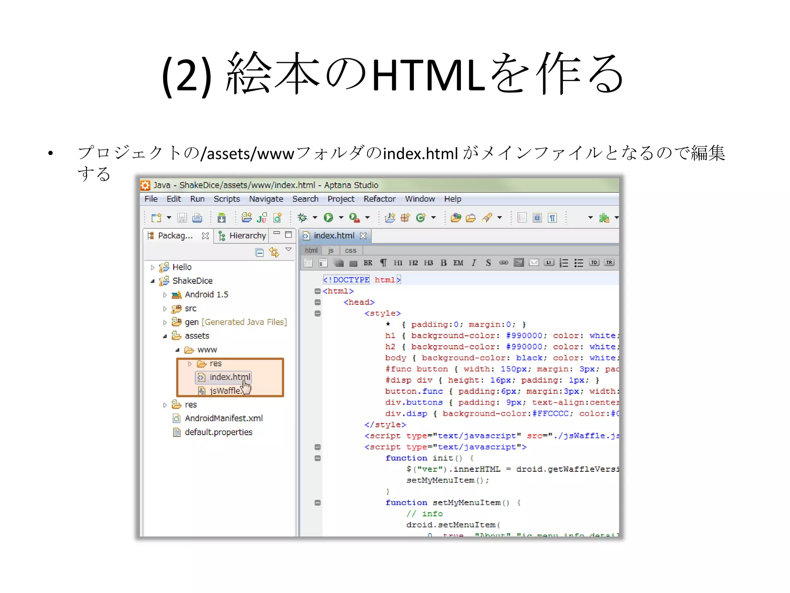Click the Search flashlight icon

pos(487,218)
